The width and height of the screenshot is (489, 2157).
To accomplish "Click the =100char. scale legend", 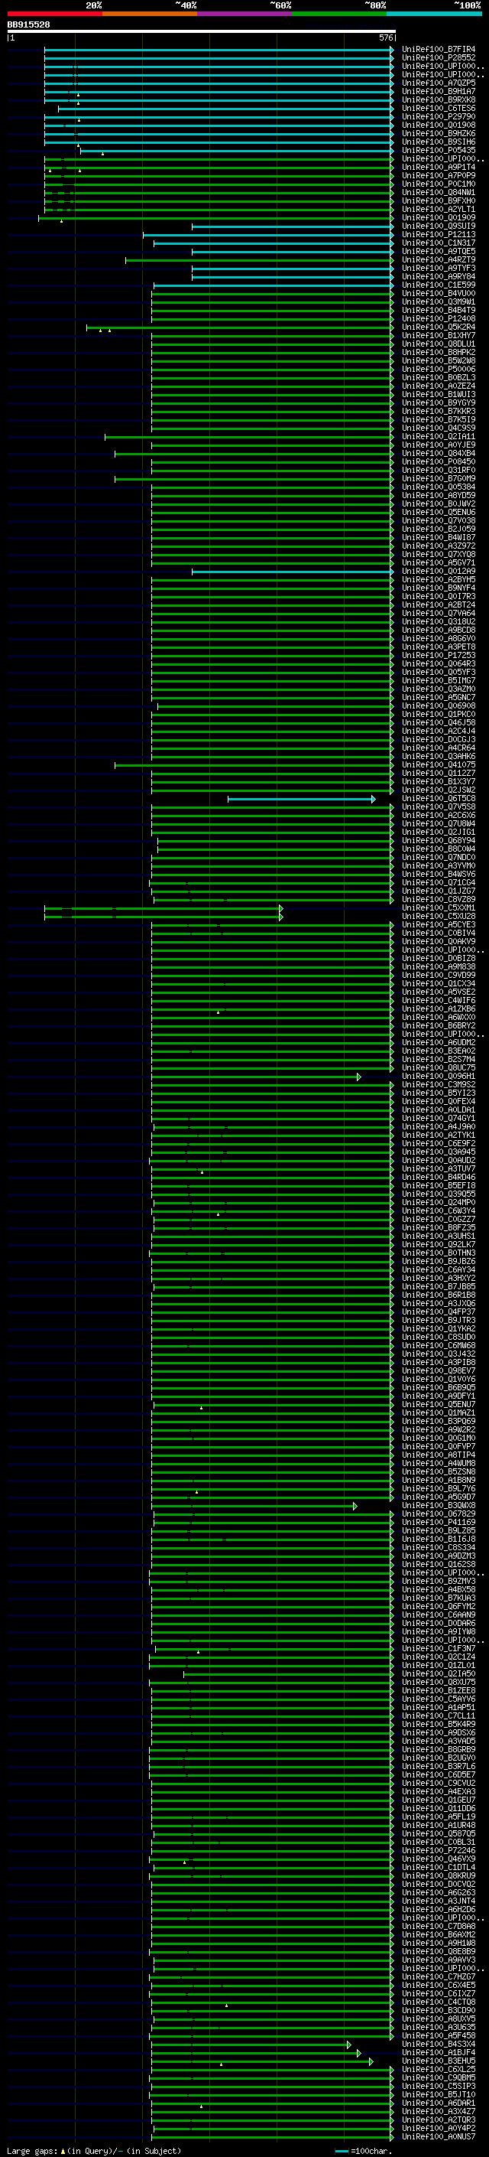I will [364, 2150].
